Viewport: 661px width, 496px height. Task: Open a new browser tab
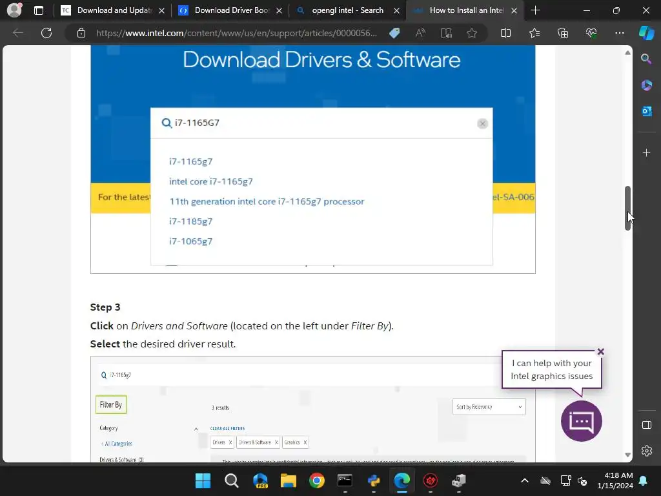535,10
